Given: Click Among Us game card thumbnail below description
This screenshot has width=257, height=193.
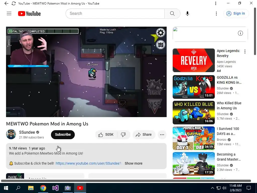Looking at the screenshot, I should [x=15, y=176].
